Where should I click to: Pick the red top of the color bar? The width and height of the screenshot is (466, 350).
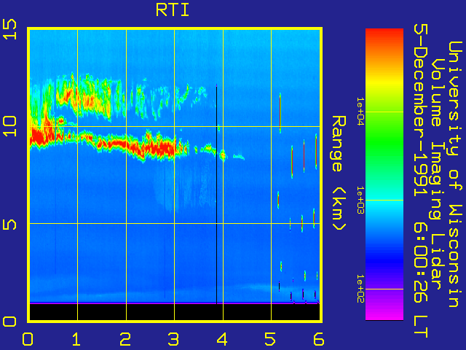[384, 34]
